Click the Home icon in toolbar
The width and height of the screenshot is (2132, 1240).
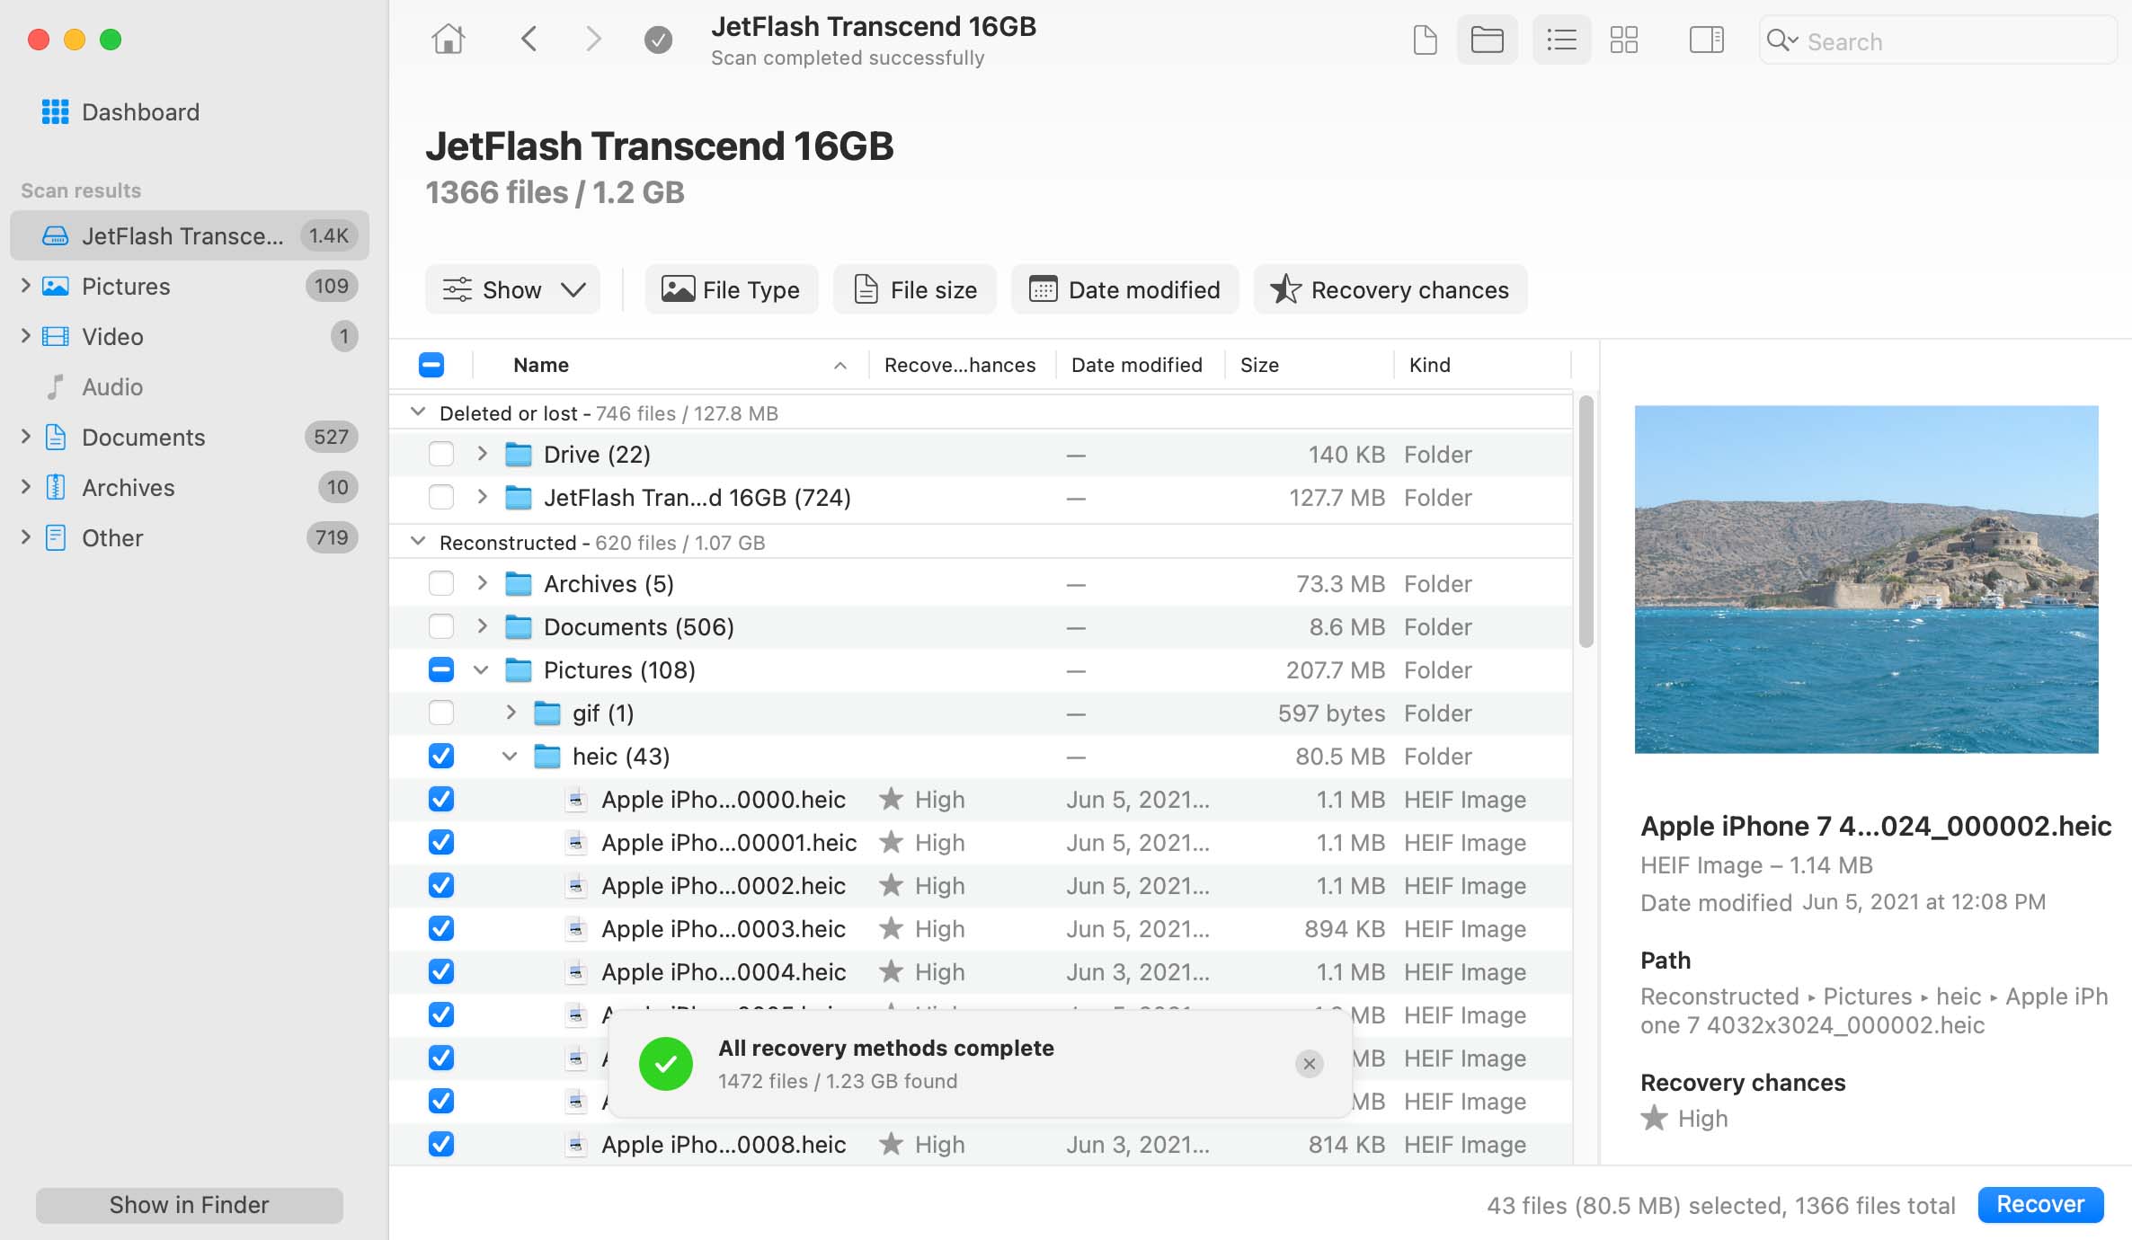[448, 40]
